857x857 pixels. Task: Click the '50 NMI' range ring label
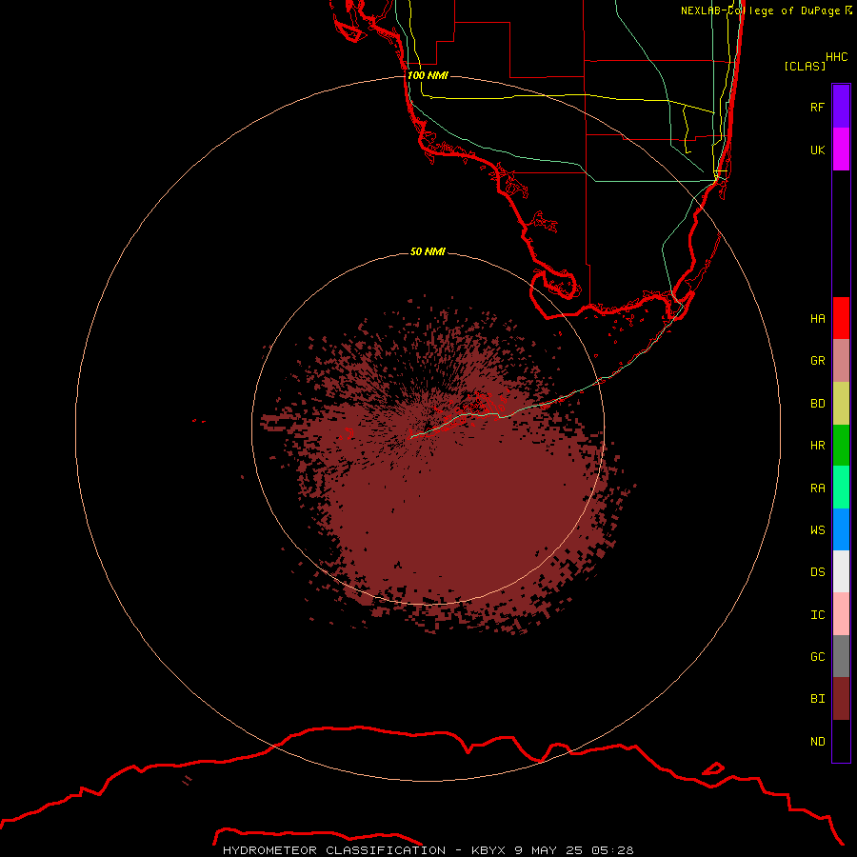click(428, 251)
